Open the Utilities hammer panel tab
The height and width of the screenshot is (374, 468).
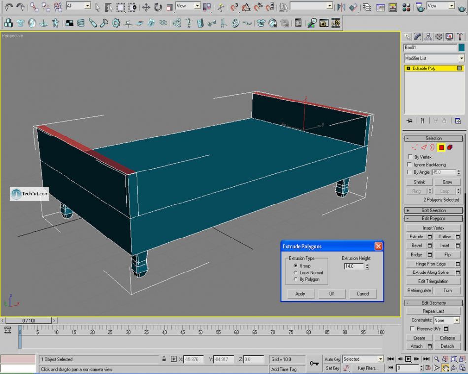pyautogui.click(x=460, y=37)
